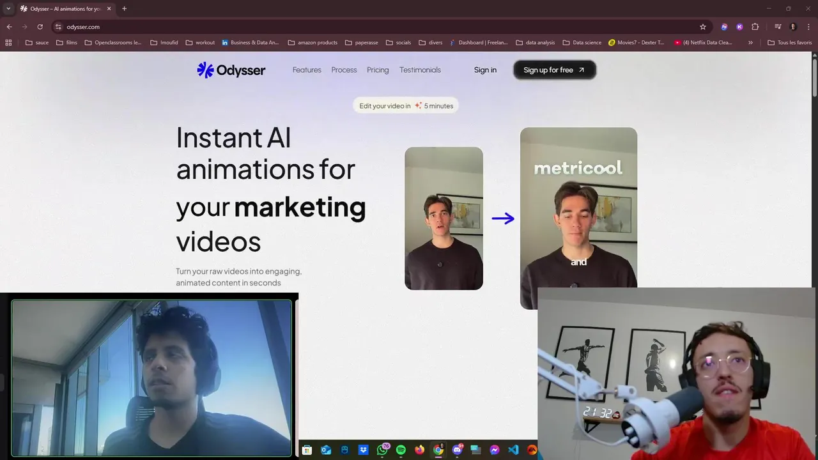The image size is (818, 460).
Task: Go back with the browser back arrow
Action: point(9,27)
